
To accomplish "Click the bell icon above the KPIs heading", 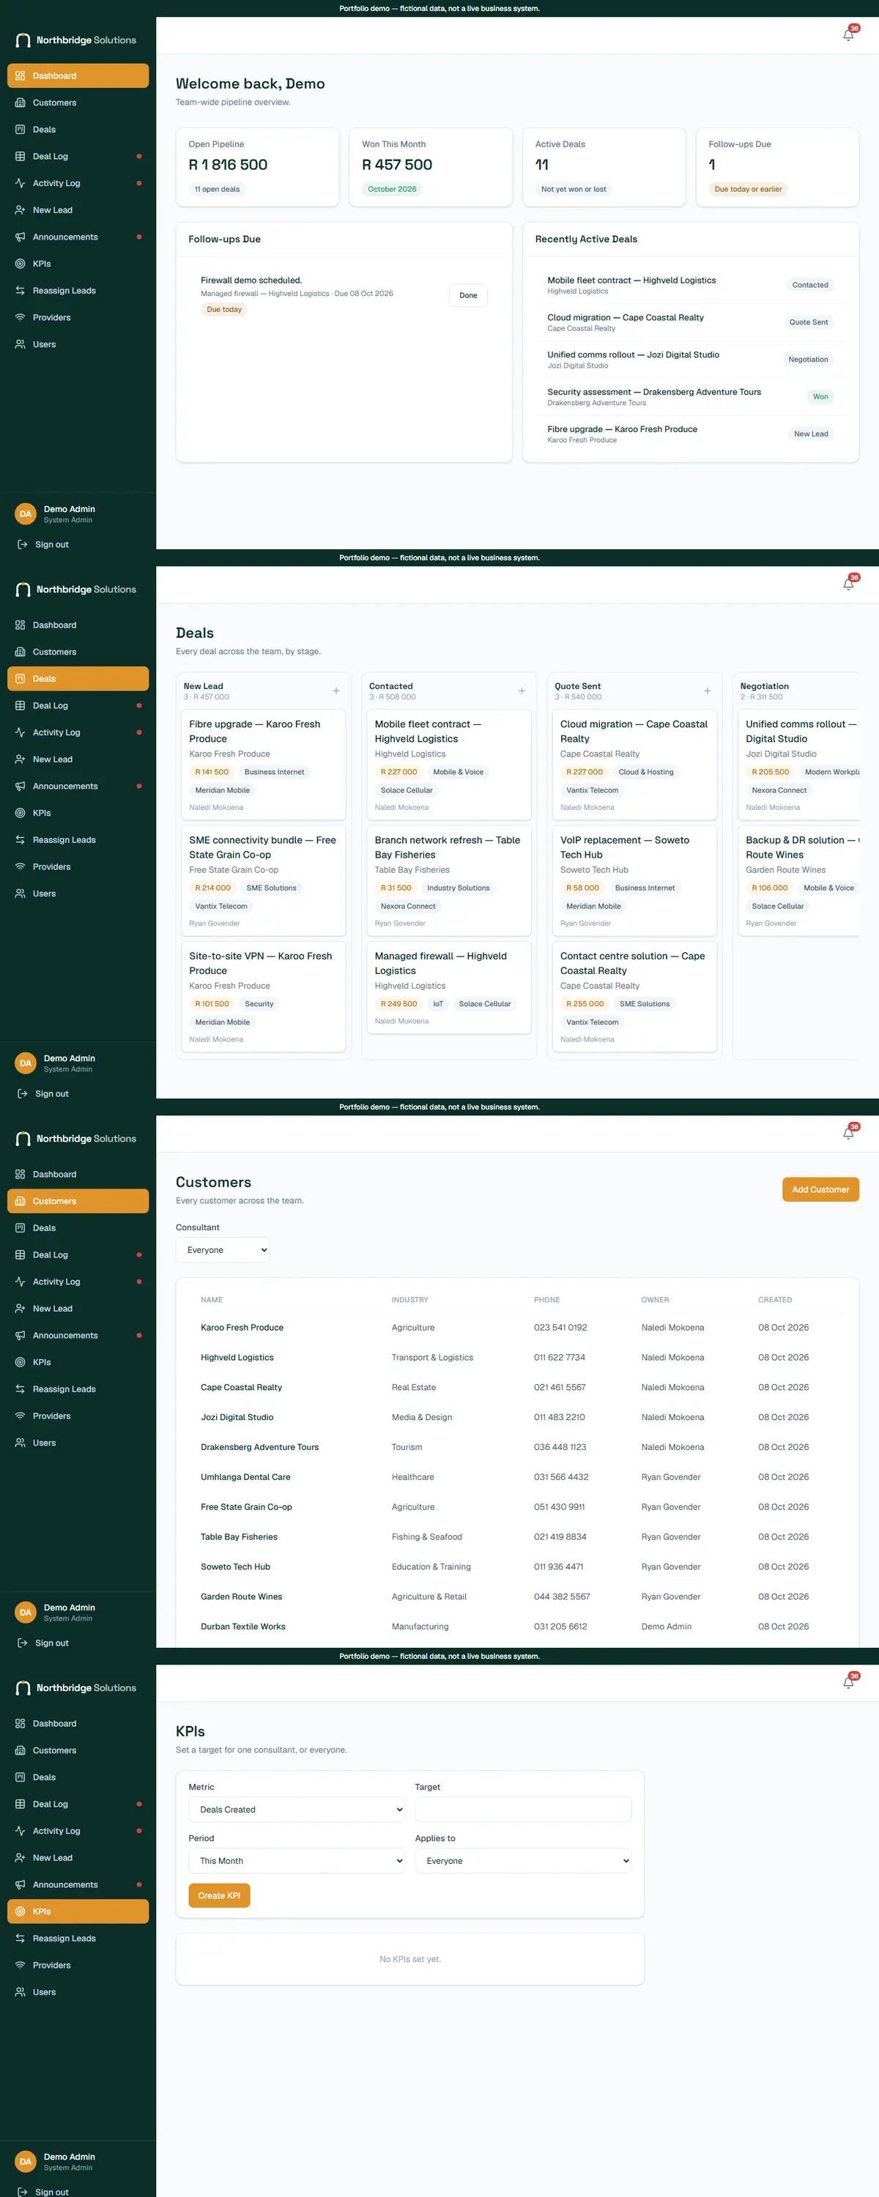I will coord(848,1683).
